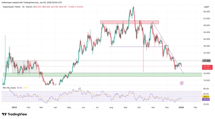The image size is (215, 119).
Task: Click the 20.00 RSI axis value
Action: (x=206, y=104)
